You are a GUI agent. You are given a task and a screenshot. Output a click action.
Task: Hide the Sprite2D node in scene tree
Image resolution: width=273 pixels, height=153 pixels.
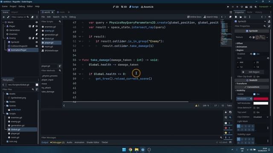37,42
